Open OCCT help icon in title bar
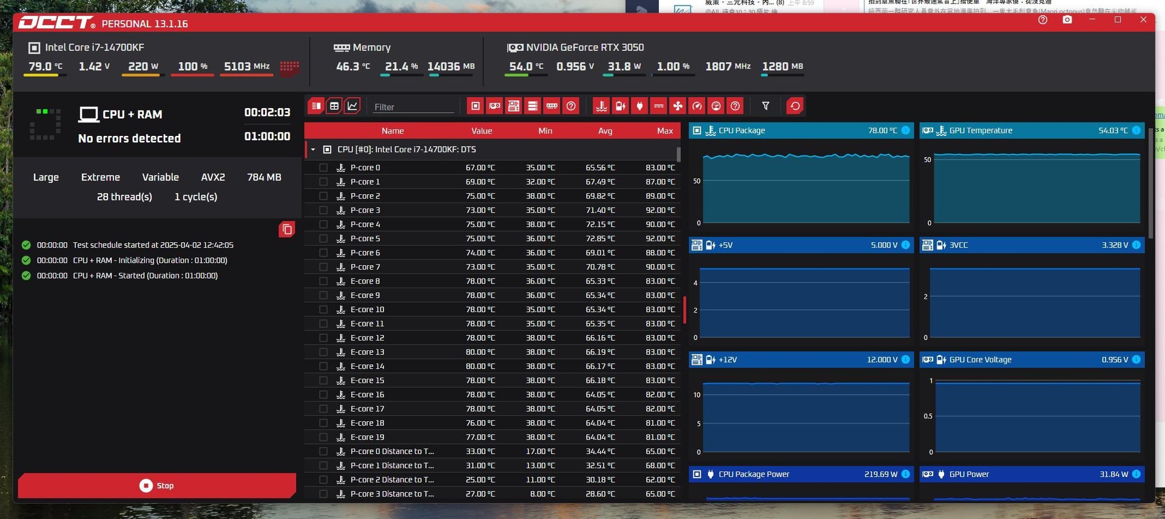 (1042, 20)
